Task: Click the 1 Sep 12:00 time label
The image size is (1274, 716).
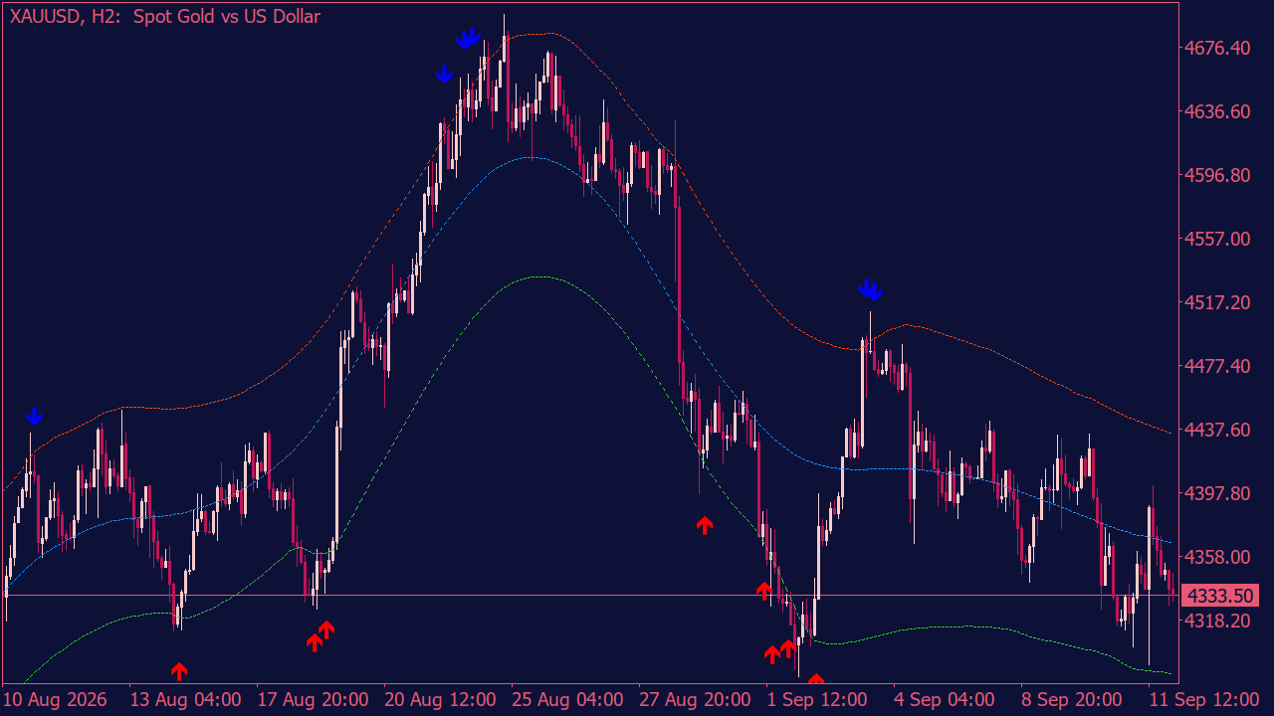Action: point(818,699)
